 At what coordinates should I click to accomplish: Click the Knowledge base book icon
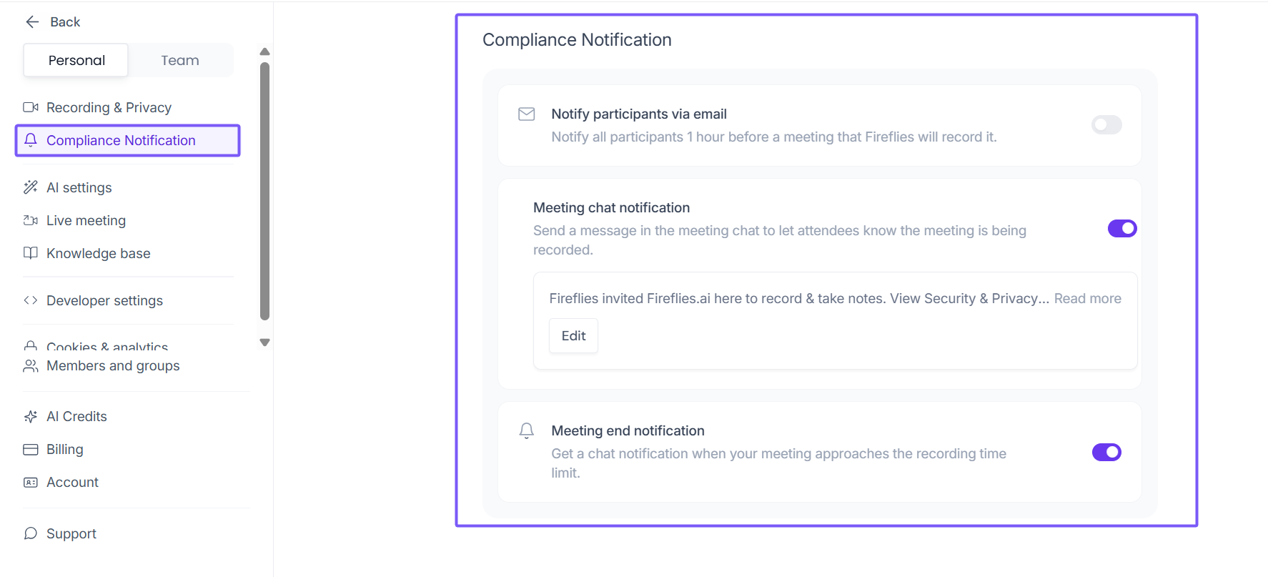(31, 253)
